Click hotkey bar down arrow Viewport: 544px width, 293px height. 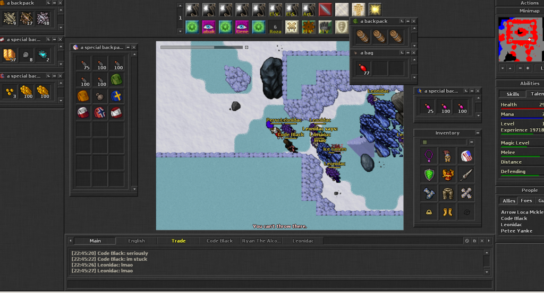click(x=180, y=31)
